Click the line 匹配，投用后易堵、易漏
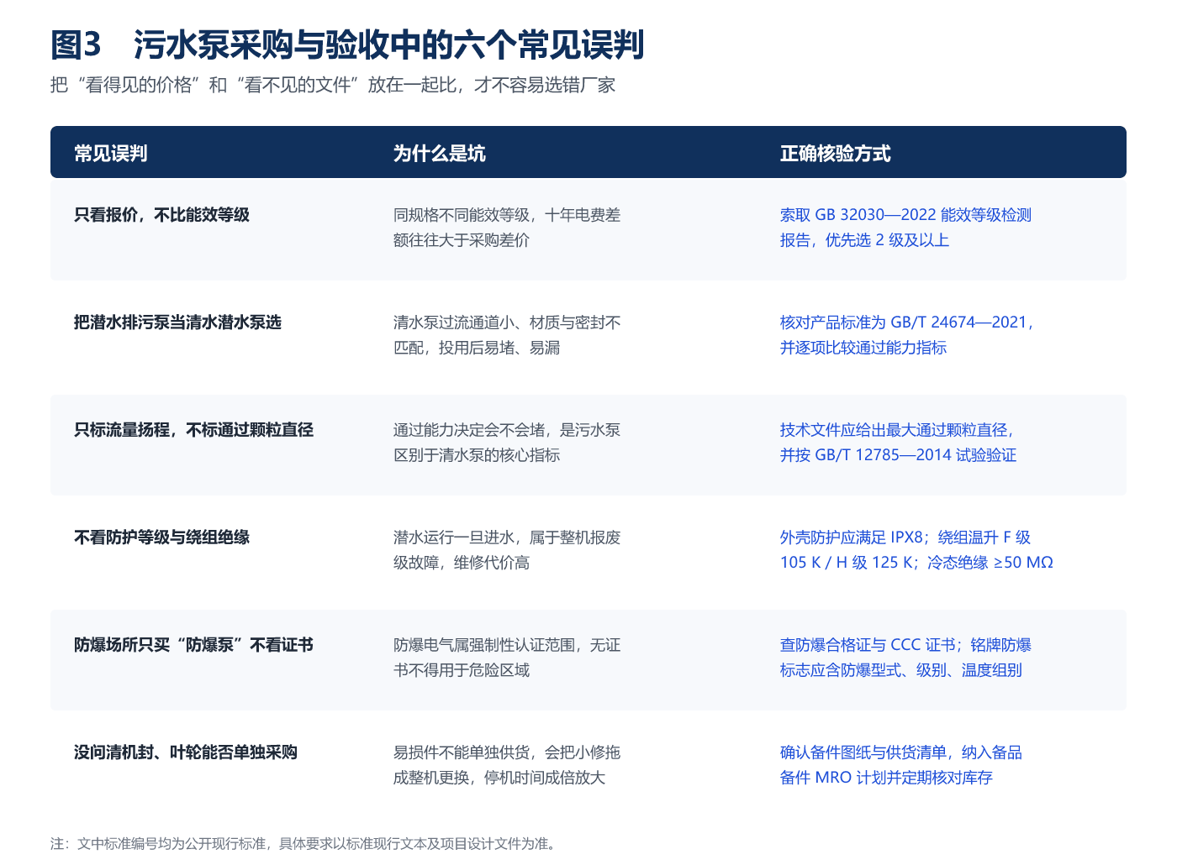1177x865 pixels. 477,348
